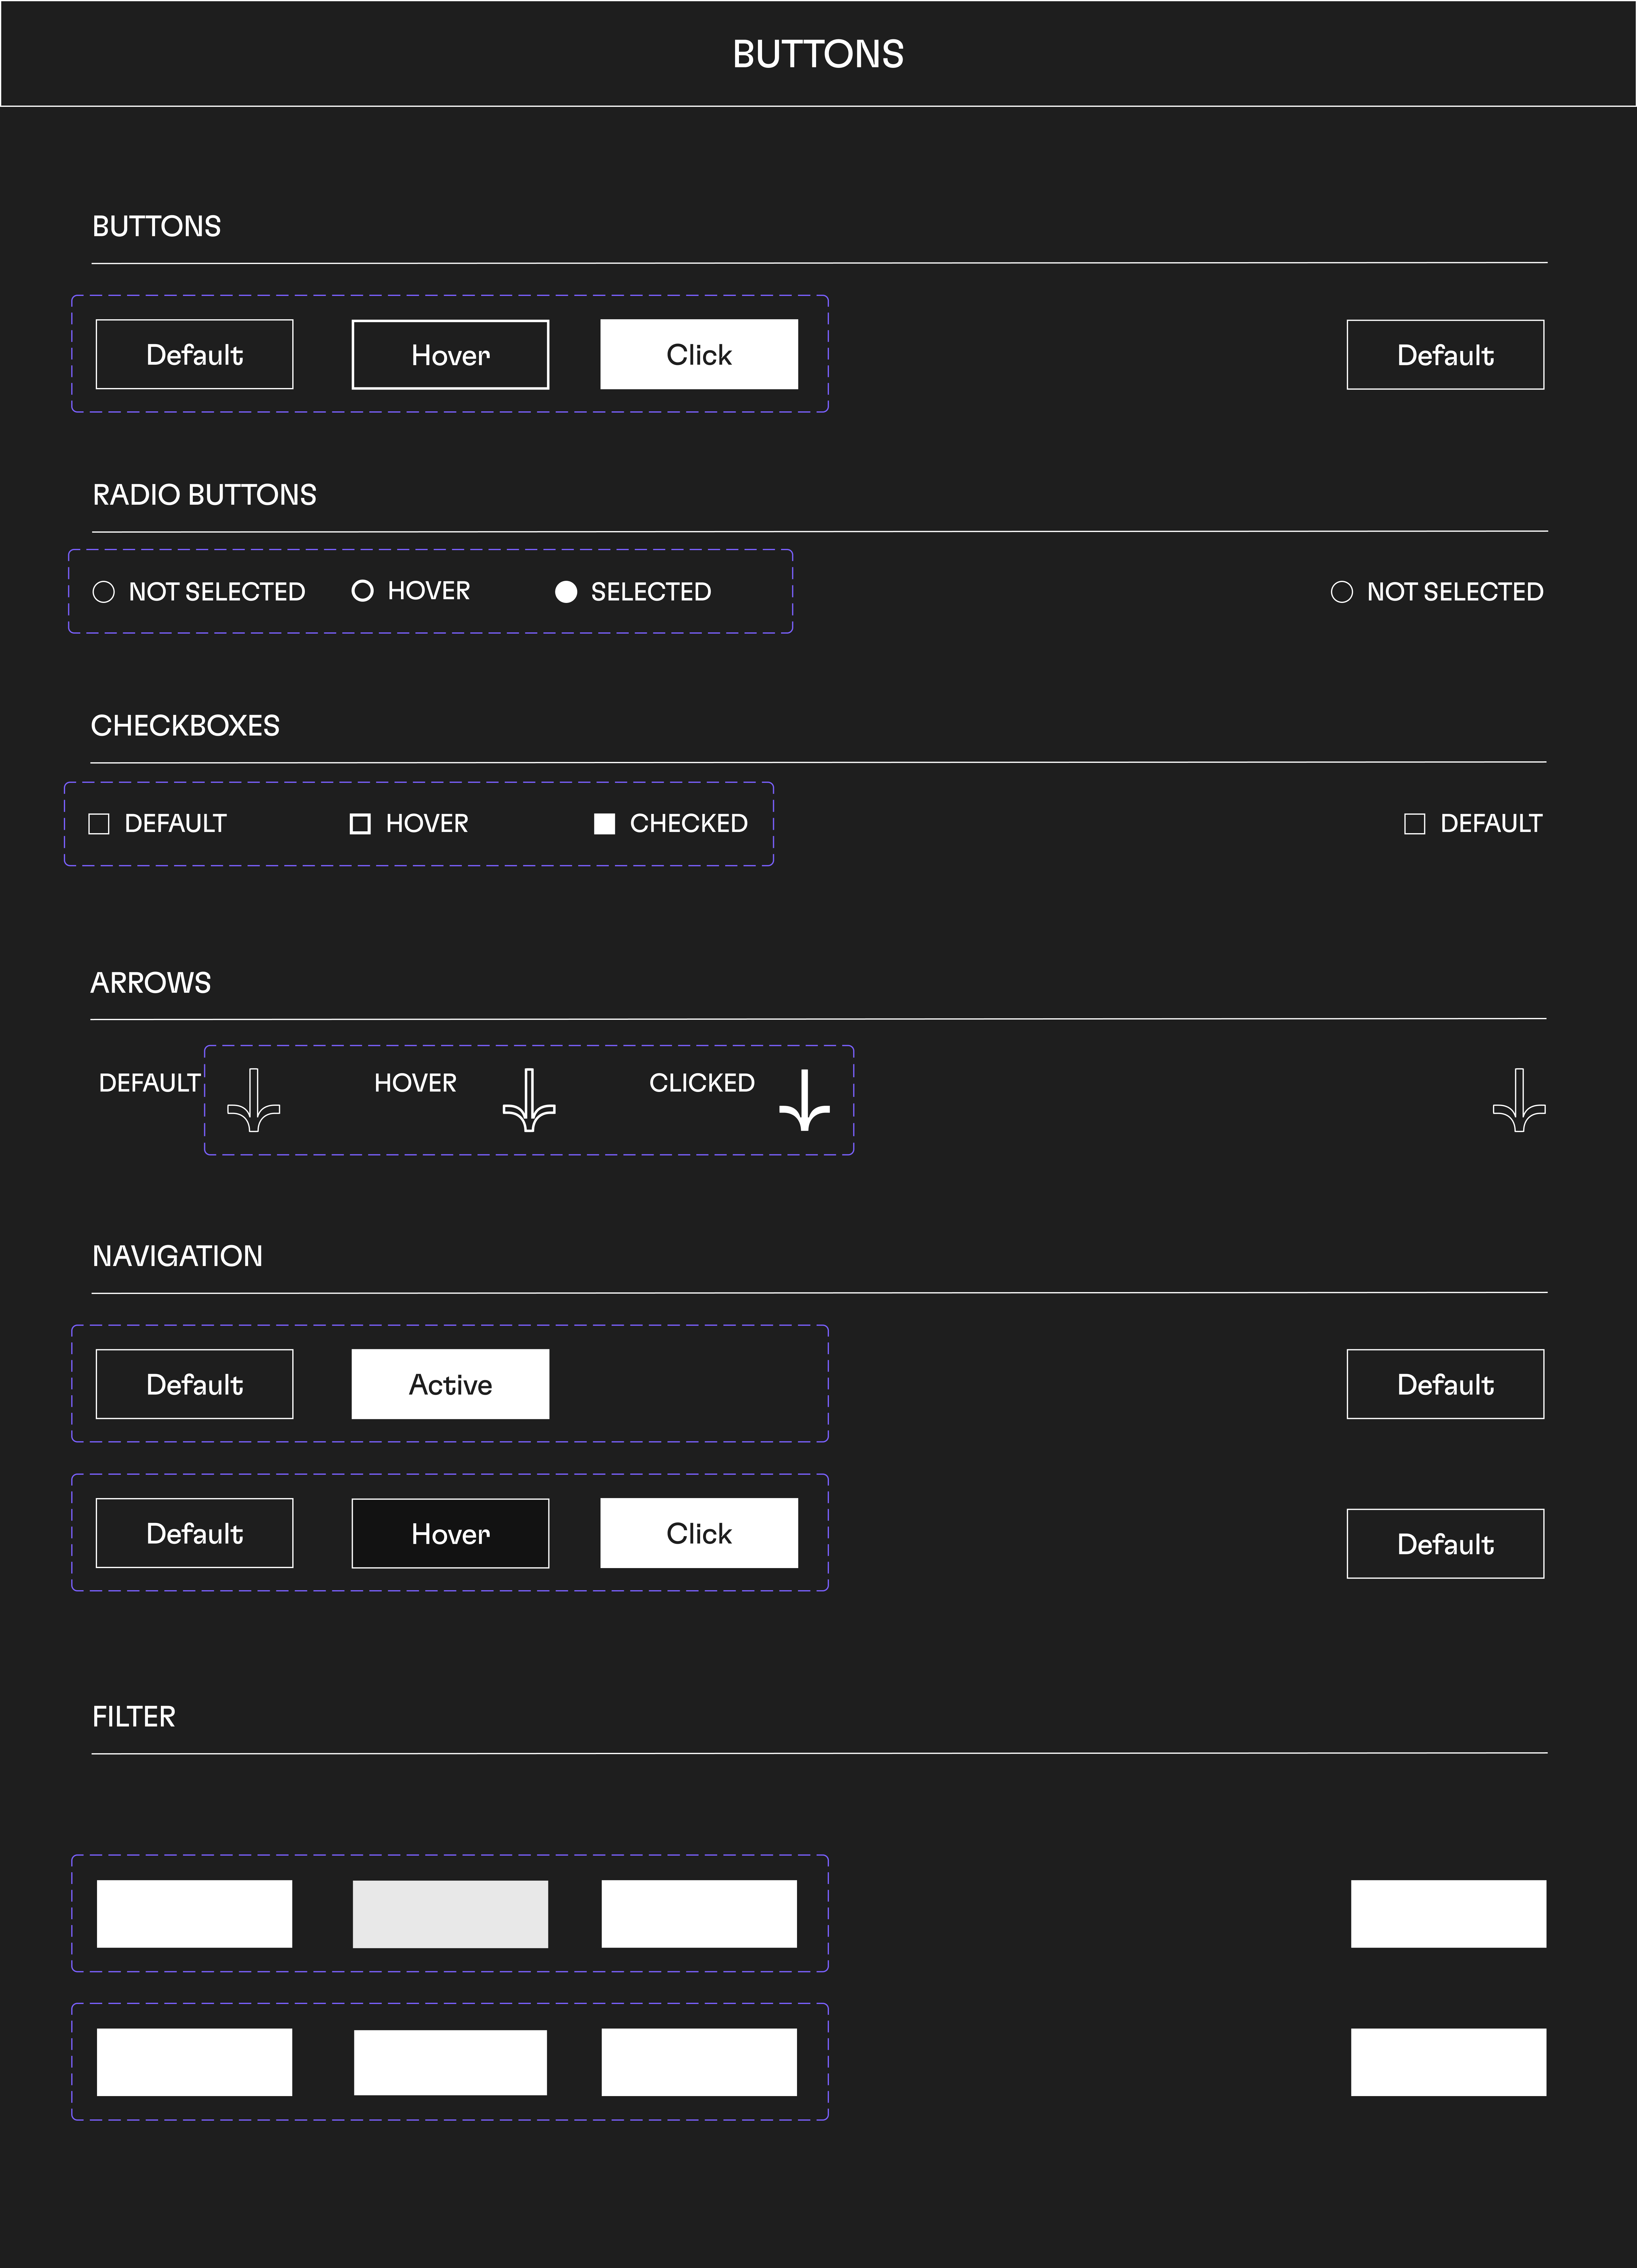Viewport: 1637px width, 2268px height.
Task: Click the filled SELECTED radio button
Action: coord(566,592)
